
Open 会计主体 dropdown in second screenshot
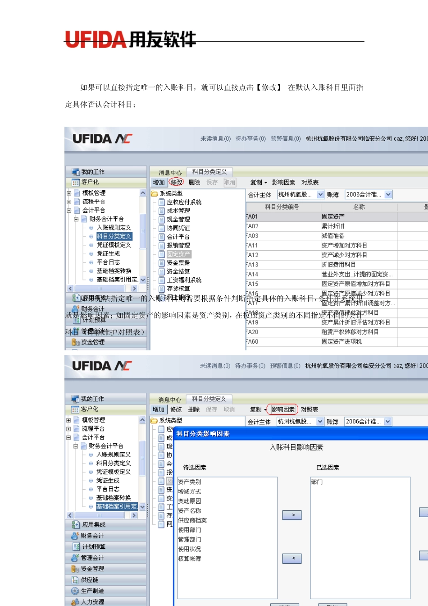(x=320, y=422)
